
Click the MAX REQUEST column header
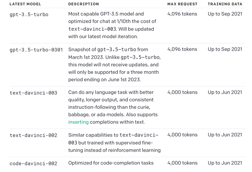click(182, 4)
